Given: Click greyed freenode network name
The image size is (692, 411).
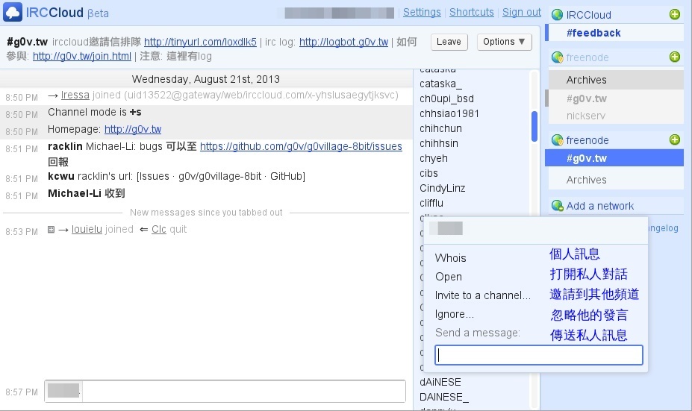Looking at the screenshot, I should [x=587, y=57].
